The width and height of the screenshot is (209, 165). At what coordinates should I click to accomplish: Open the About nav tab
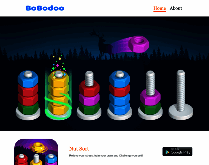click(x=176, y=8)
